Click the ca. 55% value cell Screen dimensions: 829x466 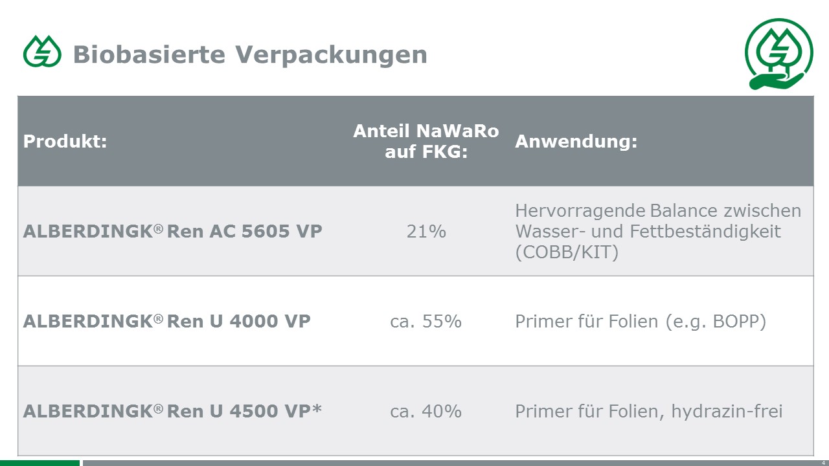[x=426, y=321]
